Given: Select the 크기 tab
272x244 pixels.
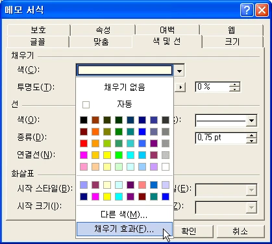Looking at the screenshot, I should (x=232, y=42).
